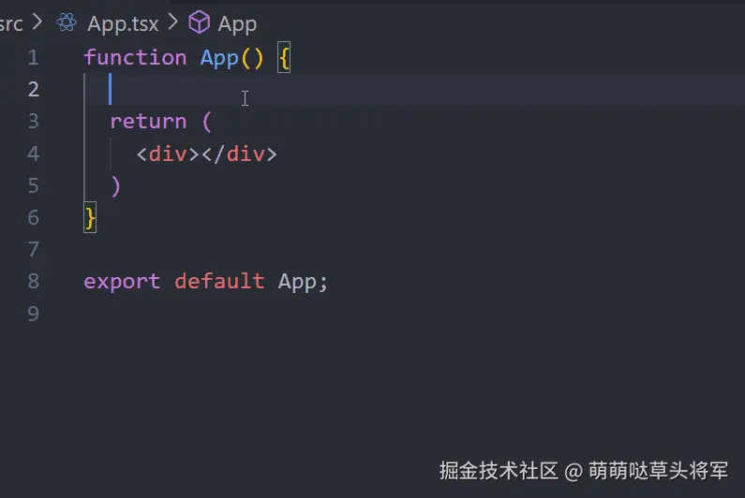Screen dimensions: 745x498
Task: Open the App.tsx file breadcrumb
Action: [x=123, y=22]
